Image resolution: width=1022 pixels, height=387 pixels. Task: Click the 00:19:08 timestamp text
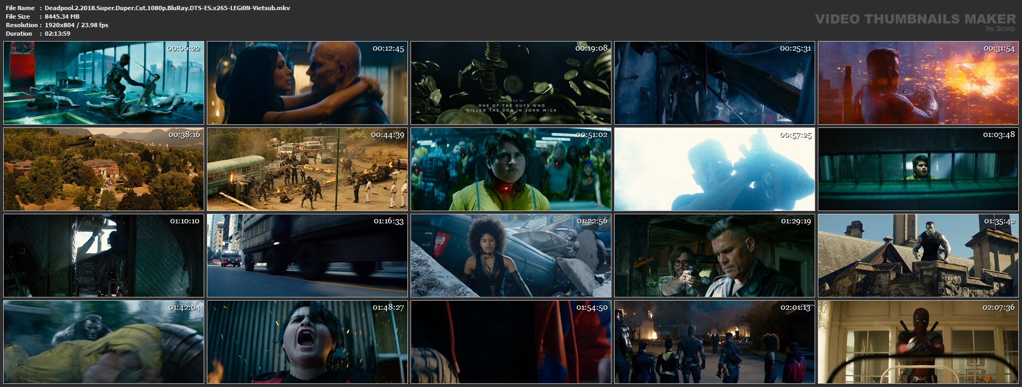click(x=591, y=48)
